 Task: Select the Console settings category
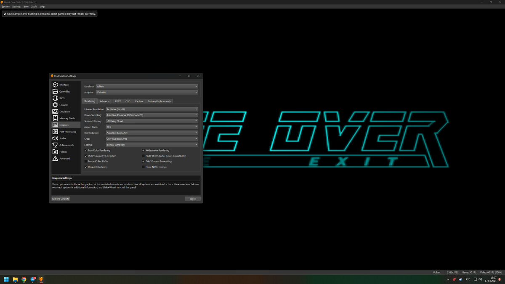pyautogui.click(x=66, y=105)
